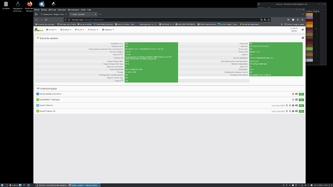The image size is (333, 187).
Task: Click university icon in Santé Téléinfo row
Action: (290, 106)
